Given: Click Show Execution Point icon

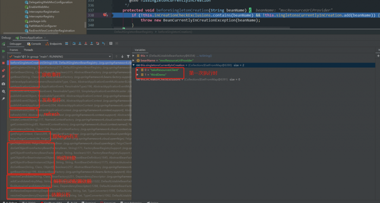Looking at the screenshot, I should 66,44.
